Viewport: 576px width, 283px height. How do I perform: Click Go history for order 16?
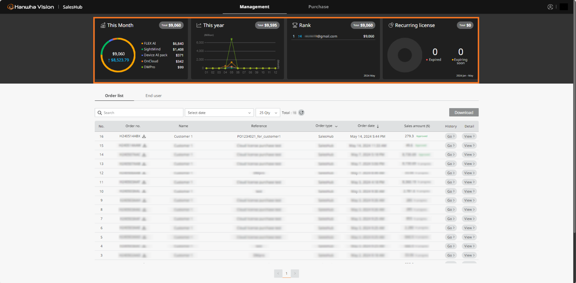(451, 136)
